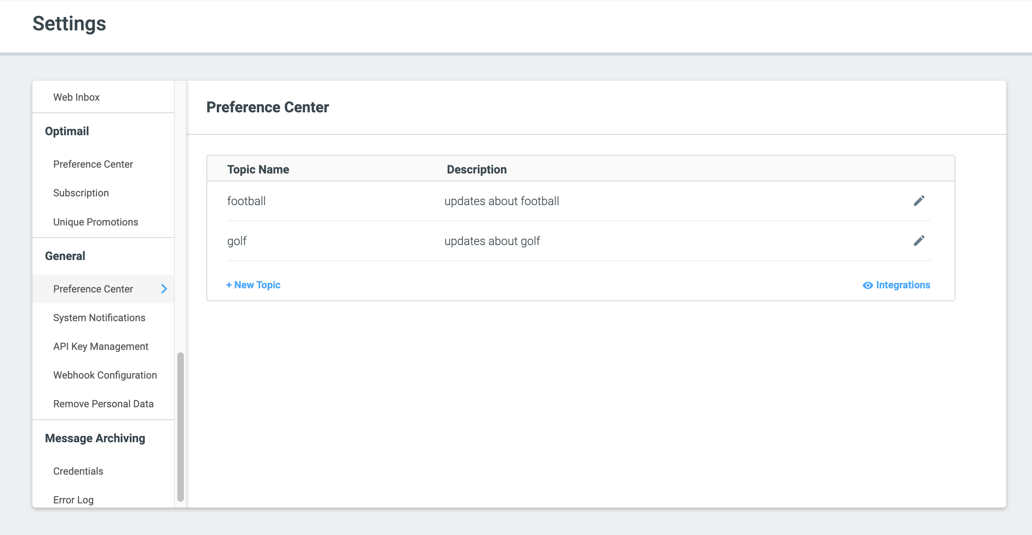Select General Preference Center item

93,289
